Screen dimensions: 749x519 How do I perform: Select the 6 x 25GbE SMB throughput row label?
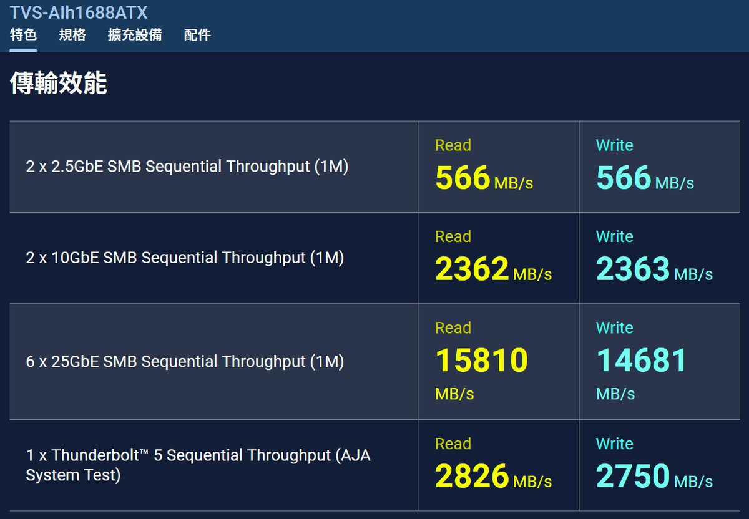pyautogui.click(x=185, y=361)
